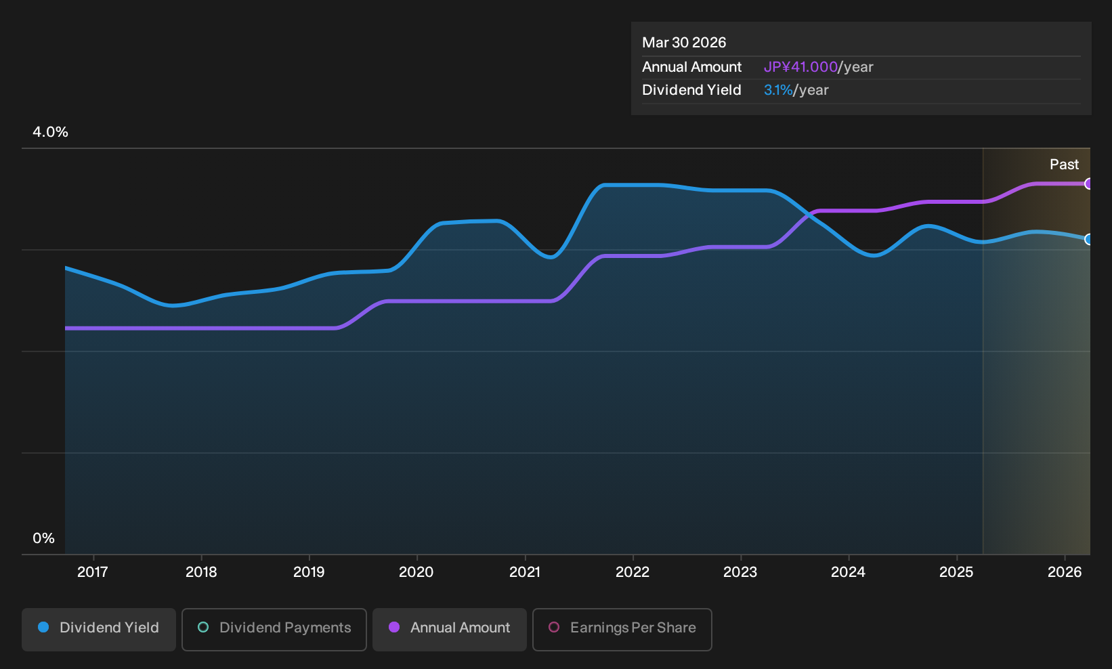Click the pink Earnings Per Share circle
The height and width of the screenshot is (669, 1112).
pyautogui.click(x=554, y=628)
